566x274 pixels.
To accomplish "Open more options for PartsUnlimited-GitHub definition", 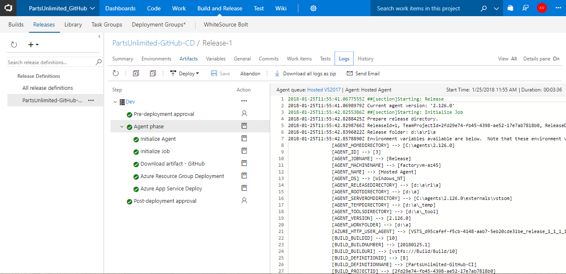I will tap(91, 100).
